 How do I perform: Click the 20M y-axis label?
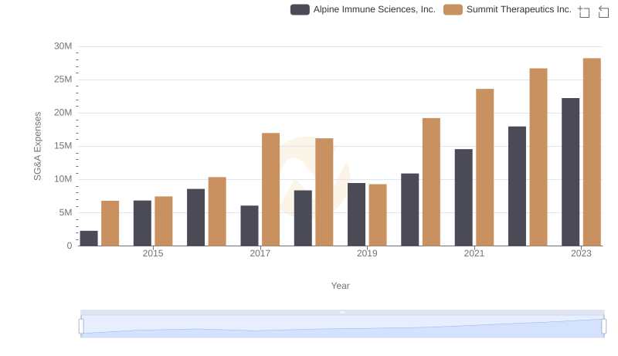pyautogui.click(x=63, y=113)
